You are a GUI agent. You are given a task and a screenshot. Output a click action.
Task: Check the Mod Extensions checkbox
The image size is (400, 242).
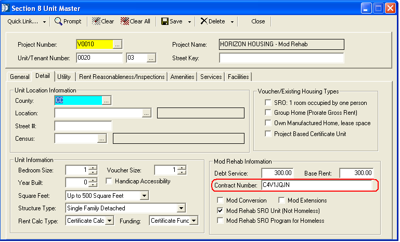[x=281, y=200]
